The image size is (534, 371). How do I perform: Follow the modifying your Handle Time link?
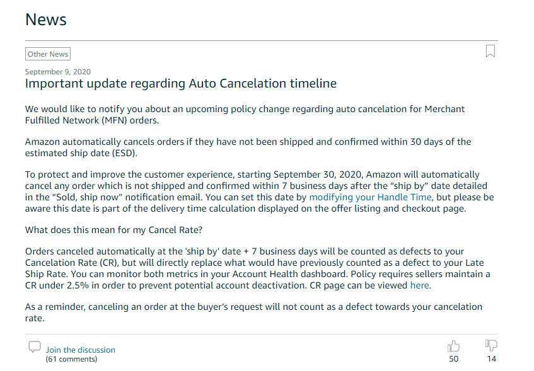[370, 197]
